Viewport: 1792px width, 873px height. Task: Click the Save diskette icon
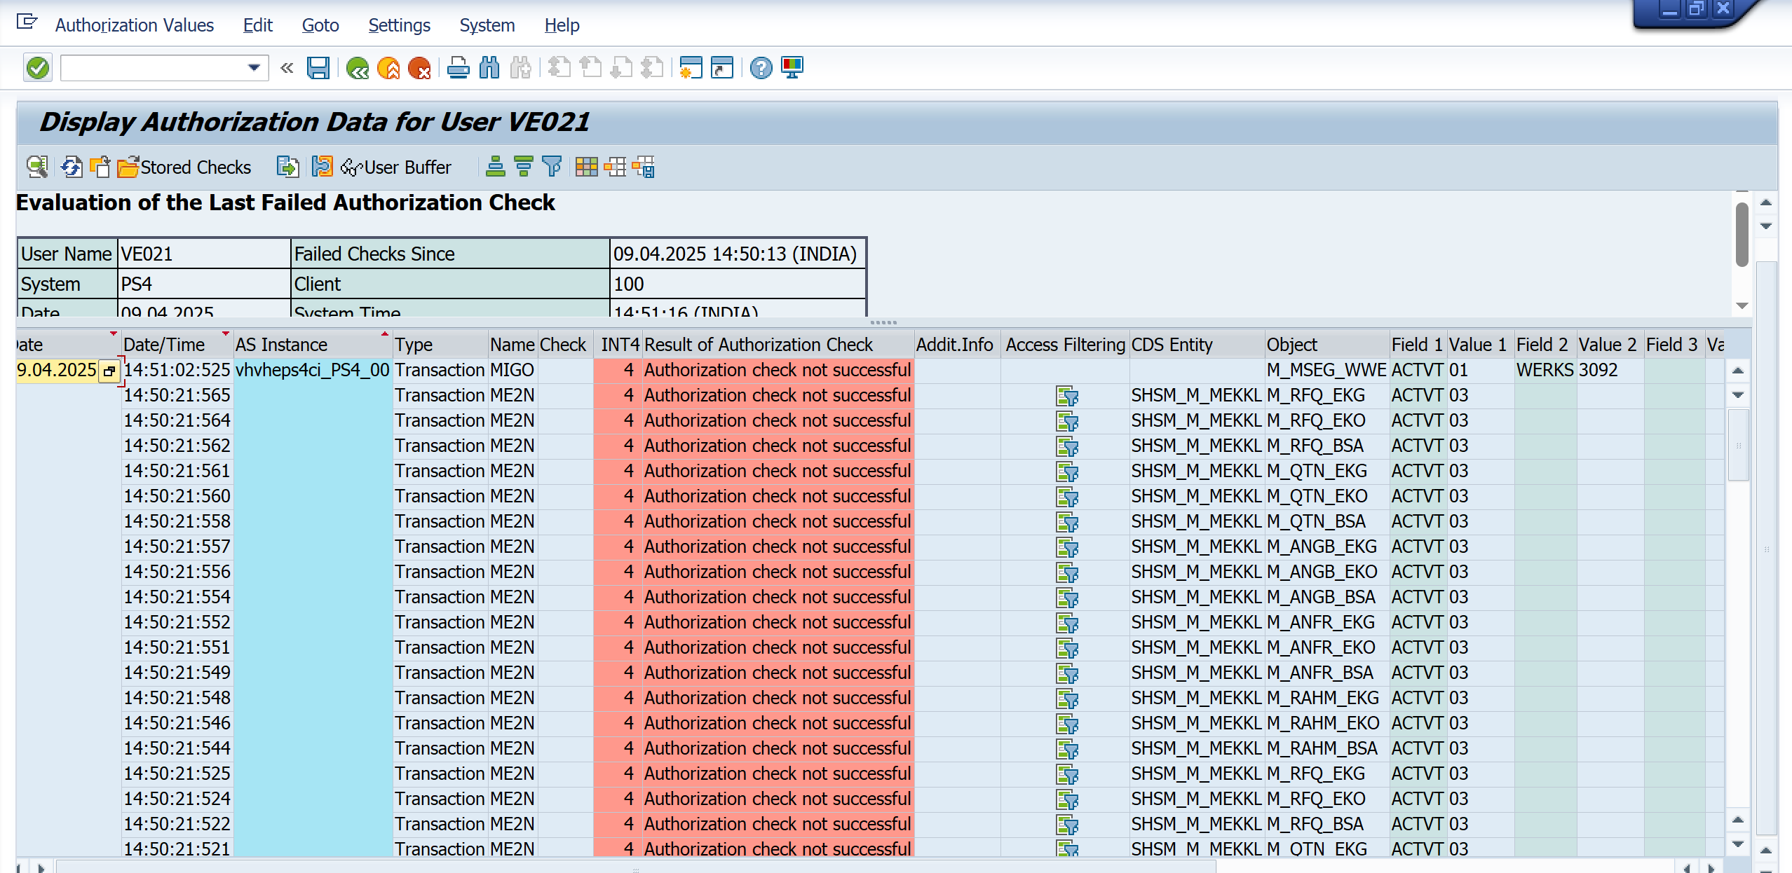(318, 68)
